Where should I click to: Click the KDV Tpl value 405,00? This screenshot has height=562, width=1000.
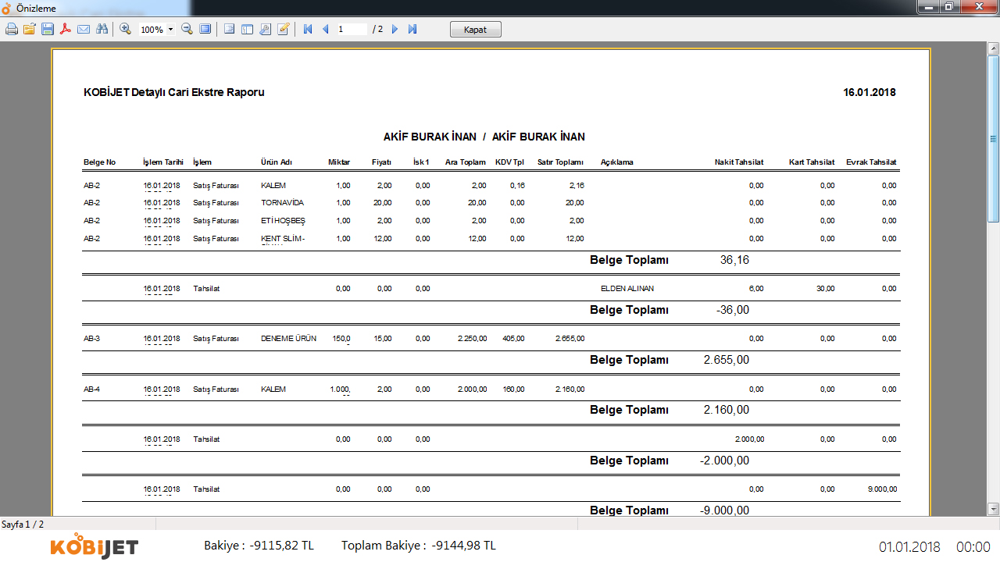point(513,339)
